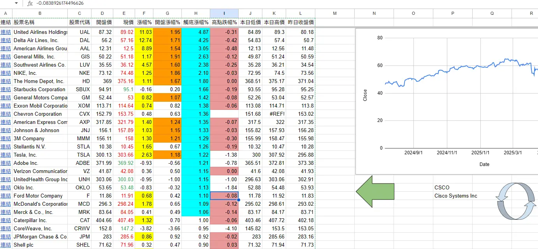Image resolution: width=538 pixels, height=249 pixels.
Task: Select column A header
Action: pos(5,13)
